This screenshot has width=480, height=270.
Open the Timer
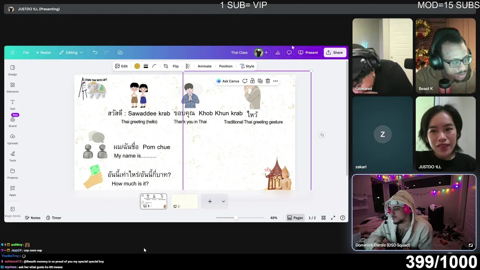click(x=54, y=218)
